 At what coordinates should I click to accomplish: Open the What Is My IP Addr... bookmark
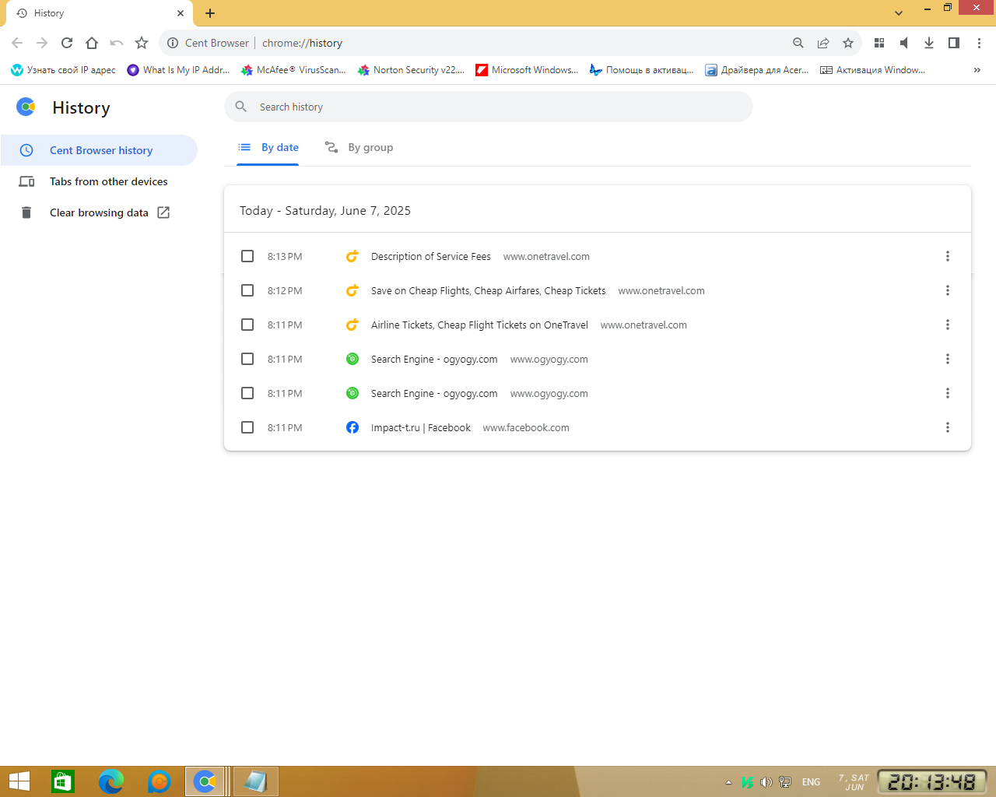(179, 70)
